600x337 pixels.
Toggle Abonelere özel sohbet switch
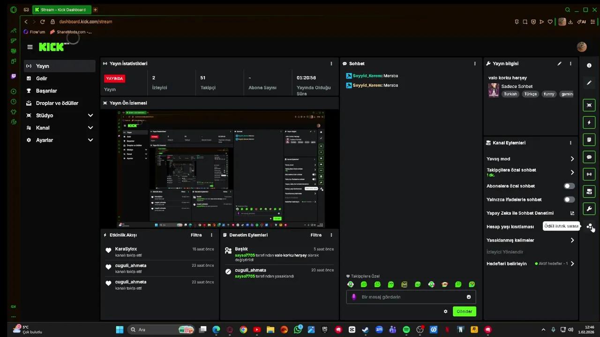coord(569,186)
